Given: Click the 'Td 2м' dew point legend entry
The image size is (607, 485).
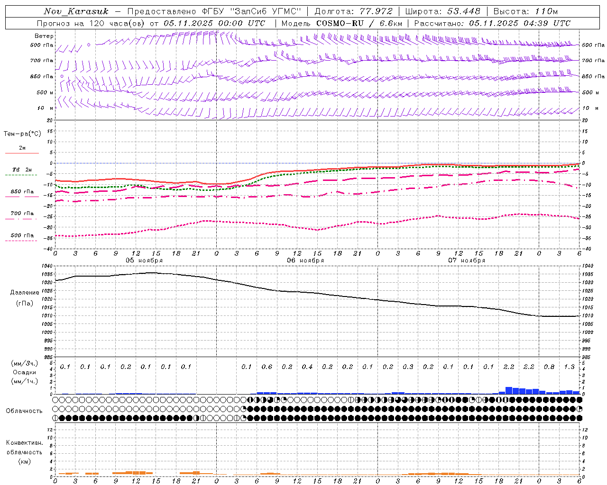Looking at the screenshot, I should tap(22, 170).
